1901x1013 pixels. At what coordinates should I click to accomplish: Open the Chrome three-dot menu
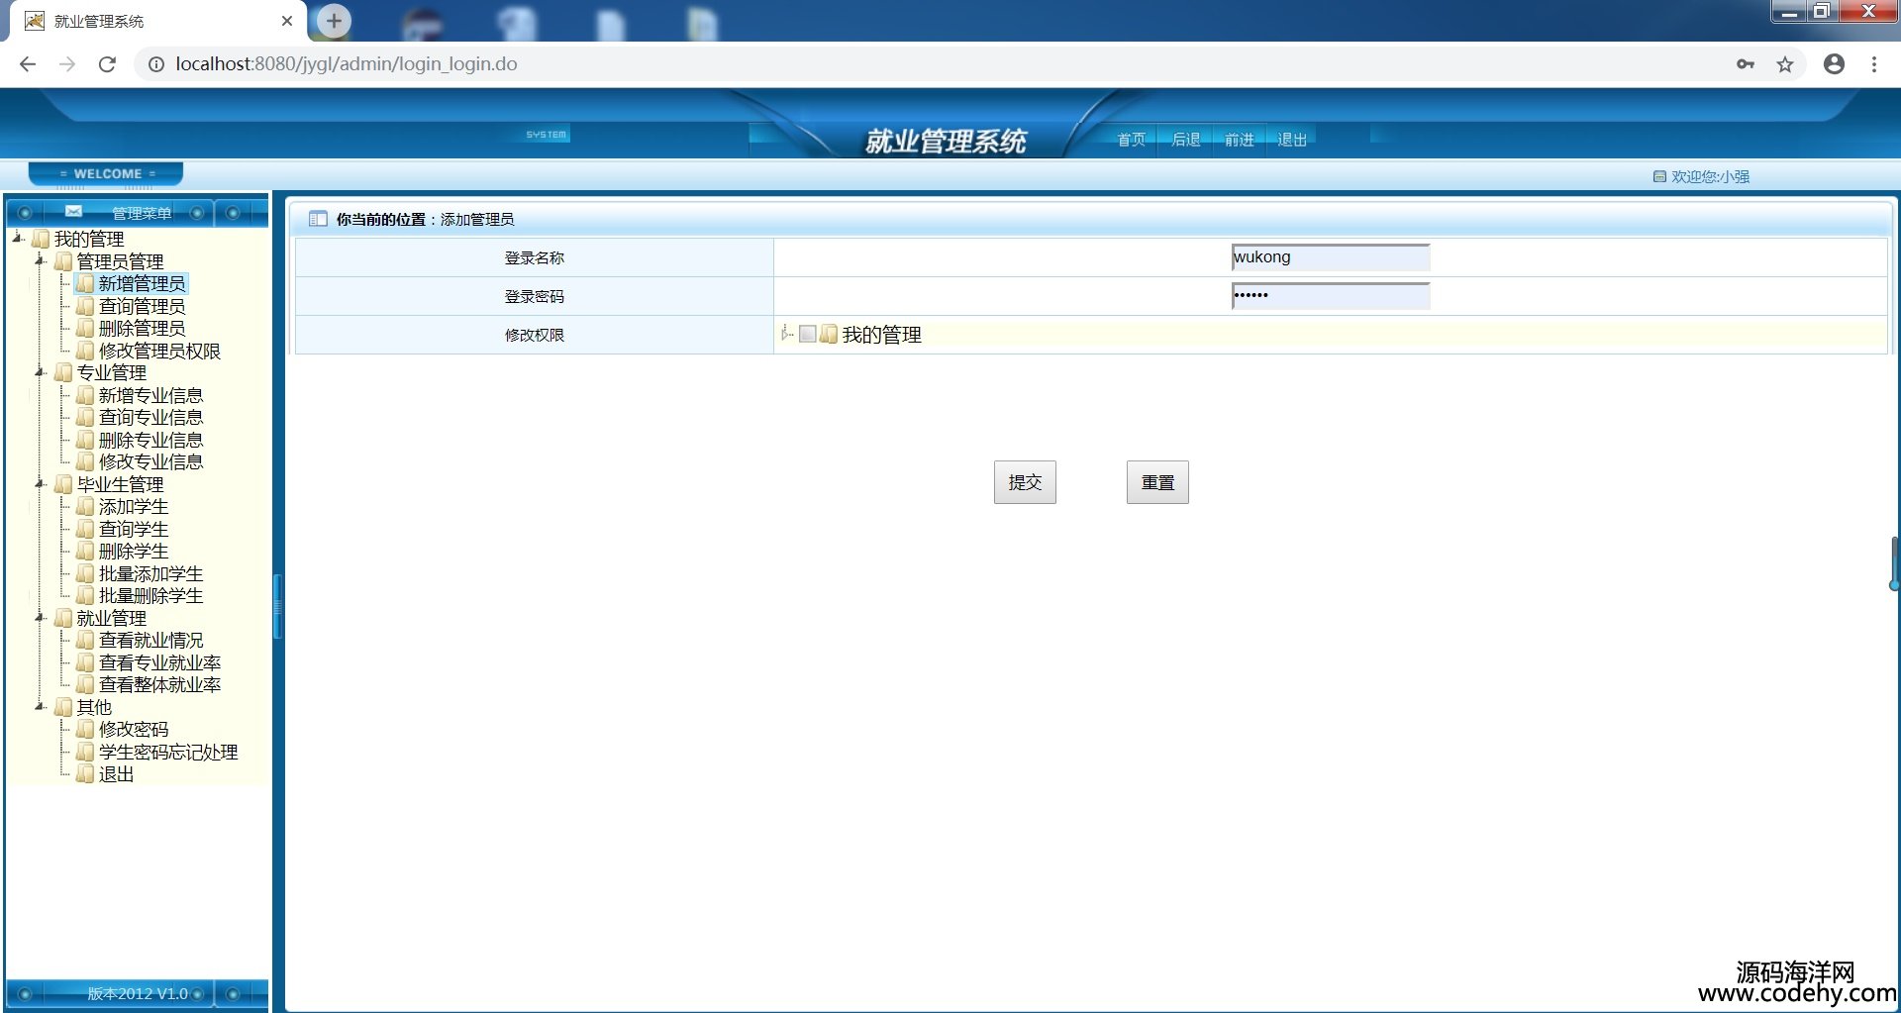pos(1874,64)
